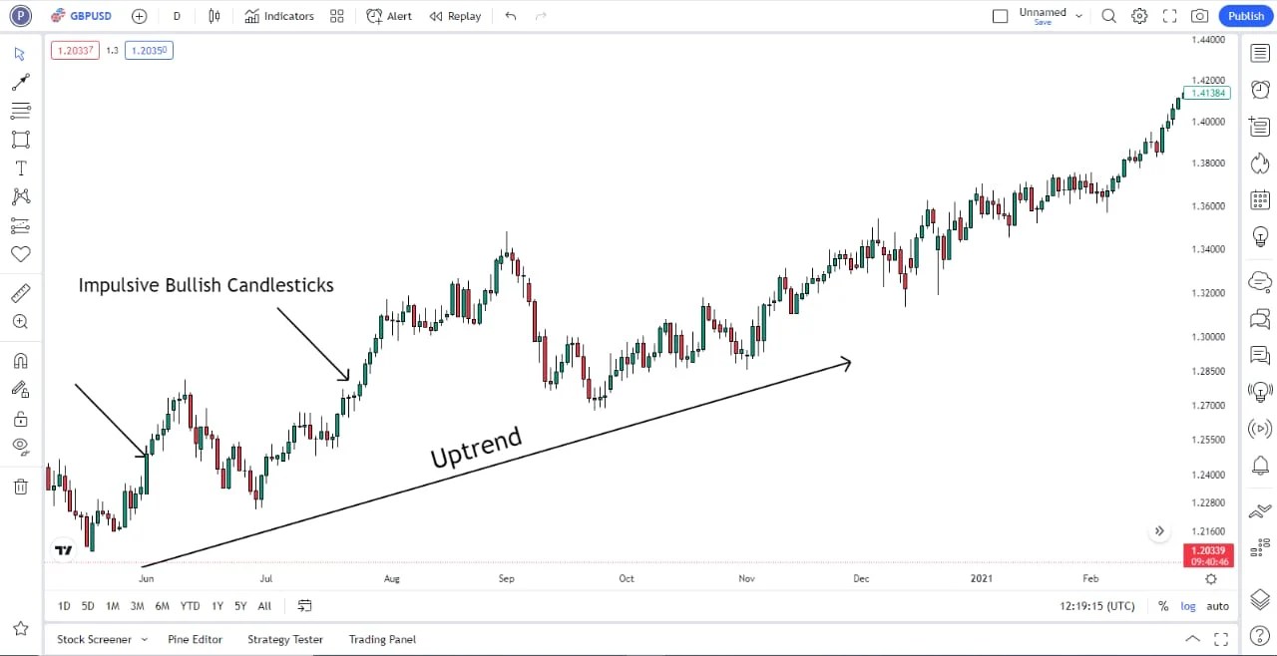Open the Measure ruler tool
1277x656 pixels.
click(x=20, y=292)
